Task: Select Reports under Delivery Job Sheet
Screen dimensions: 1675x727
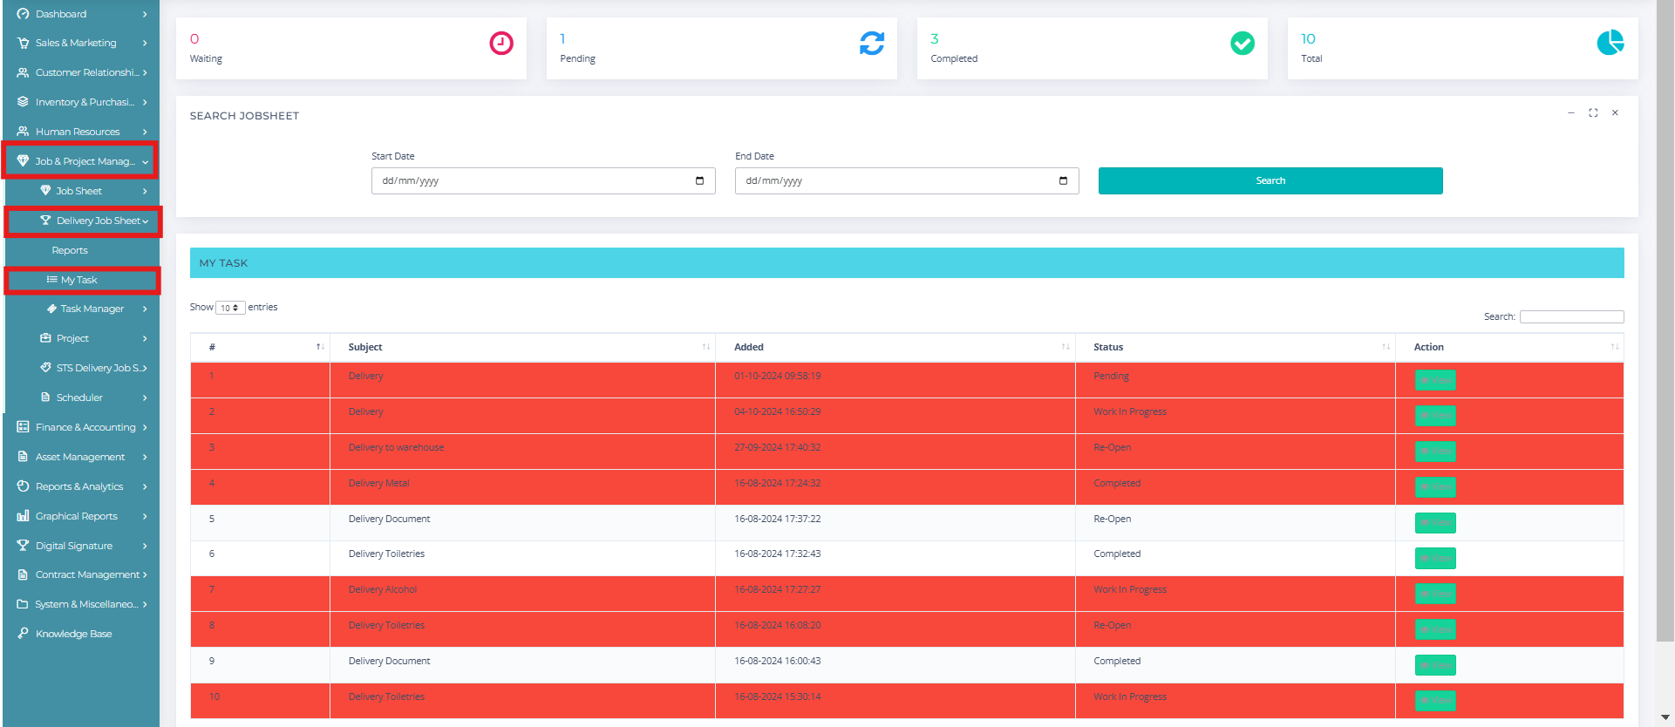Action: pos(70,251)
